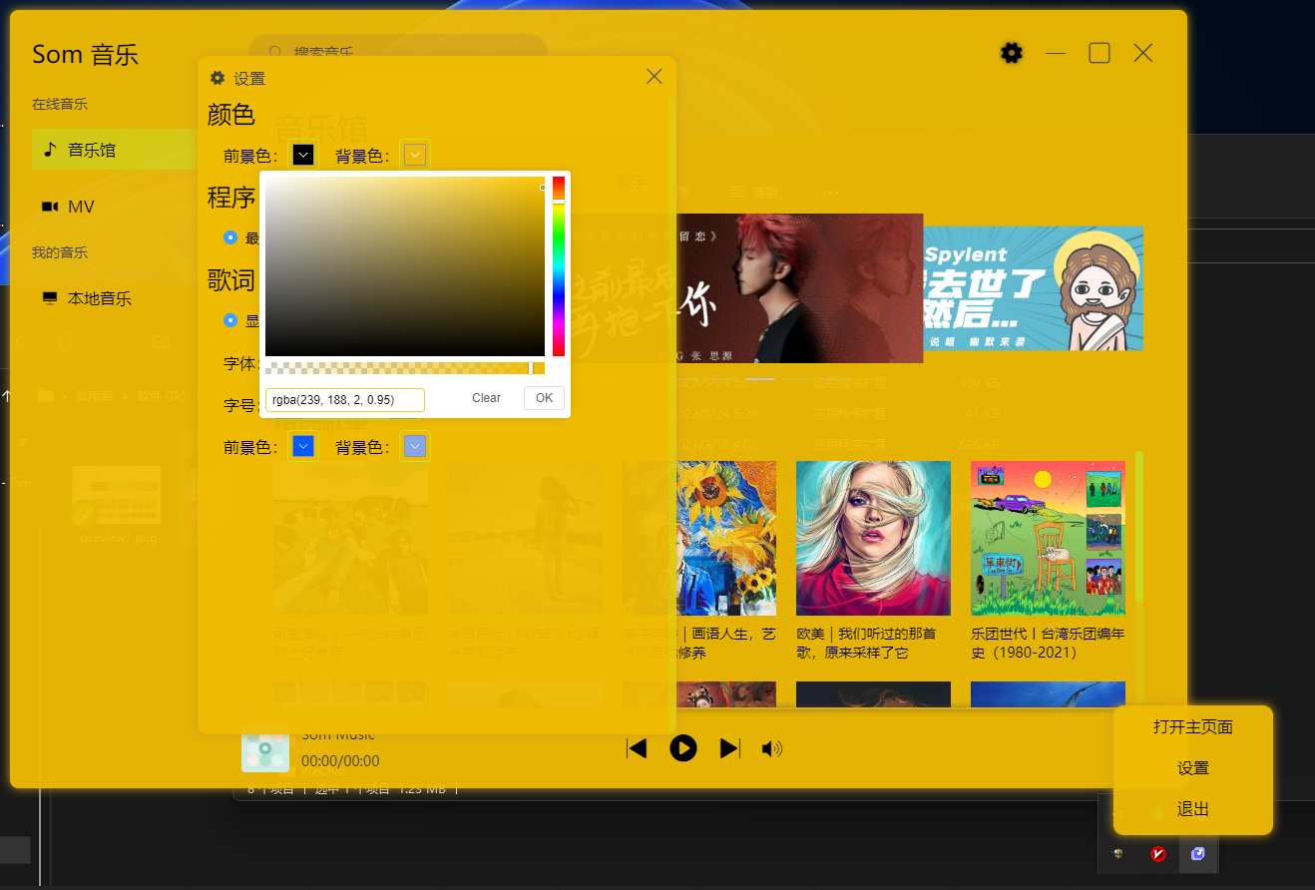The height and width of the screenshot is (890, 1315).
Task: Click the highlighted blue tray icon
Action: pos(1198,854)
